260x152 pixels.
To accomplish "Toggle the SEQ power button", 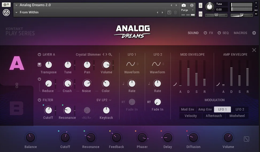I will point(219,33).
